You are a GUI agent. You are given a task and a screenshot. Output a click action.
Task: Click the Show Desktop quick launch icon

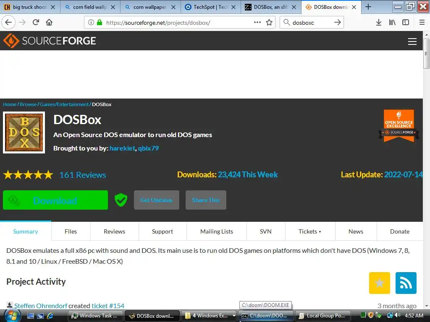coord(30,316)
